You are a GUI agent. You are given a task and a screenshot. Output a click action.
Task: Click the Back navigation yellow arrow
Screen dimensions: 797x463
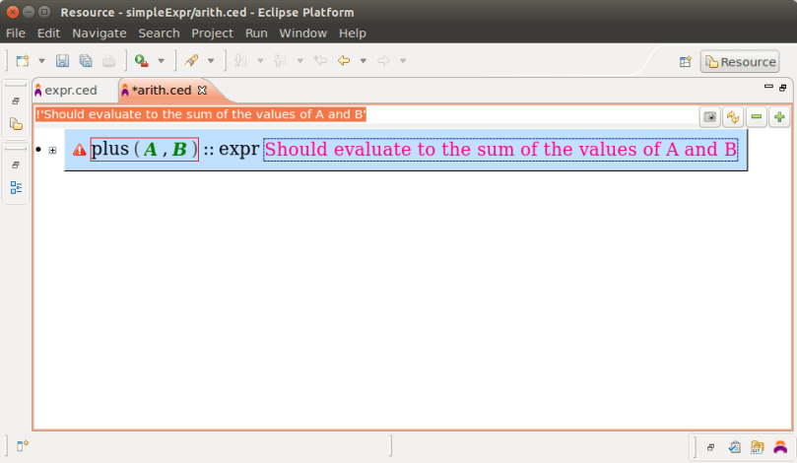pos(344,61)
